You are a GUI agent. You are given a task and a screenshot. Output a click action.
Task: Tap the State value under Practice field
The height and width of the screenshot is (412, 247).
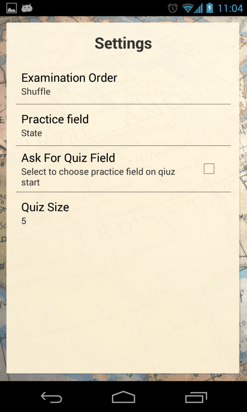point(32,133)
